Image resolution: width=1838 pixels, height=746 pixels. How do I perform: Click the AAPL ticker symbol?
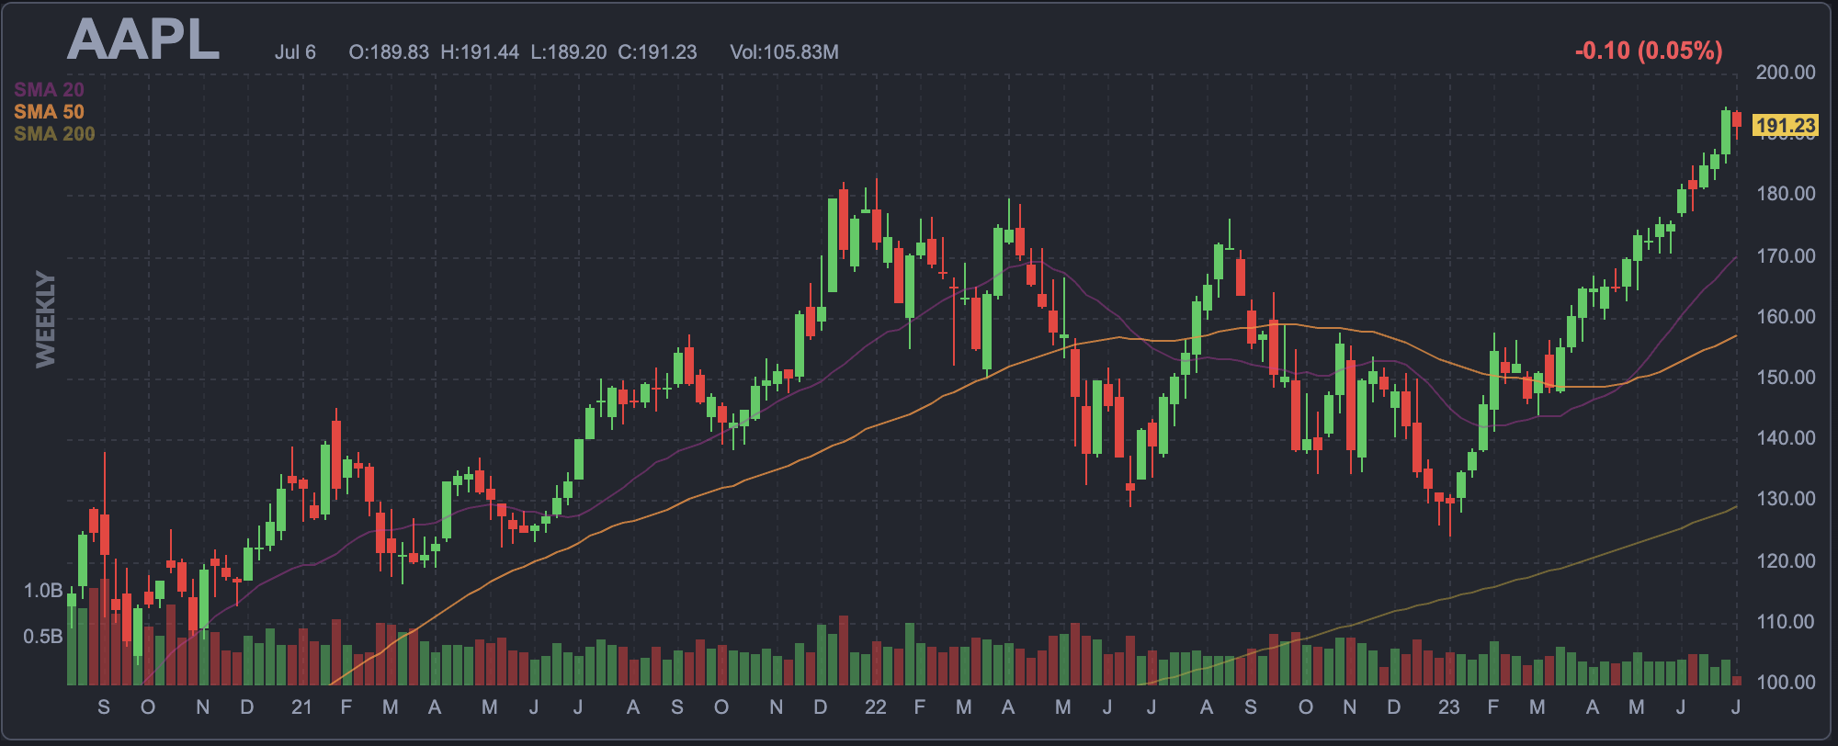[x=143, y=40]
